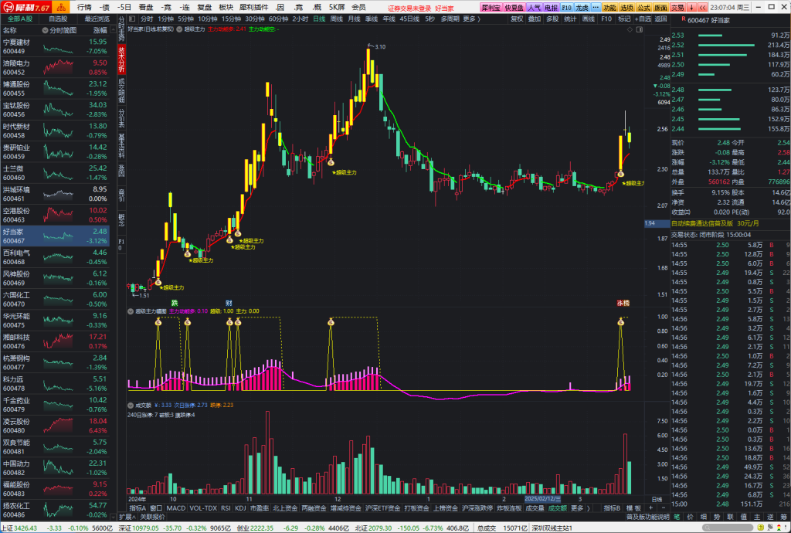This screenshot has height=533, width=791.
Task: Switch to the KDJ indicator tab
Action: pyautogui.click(x=241, y=508)
